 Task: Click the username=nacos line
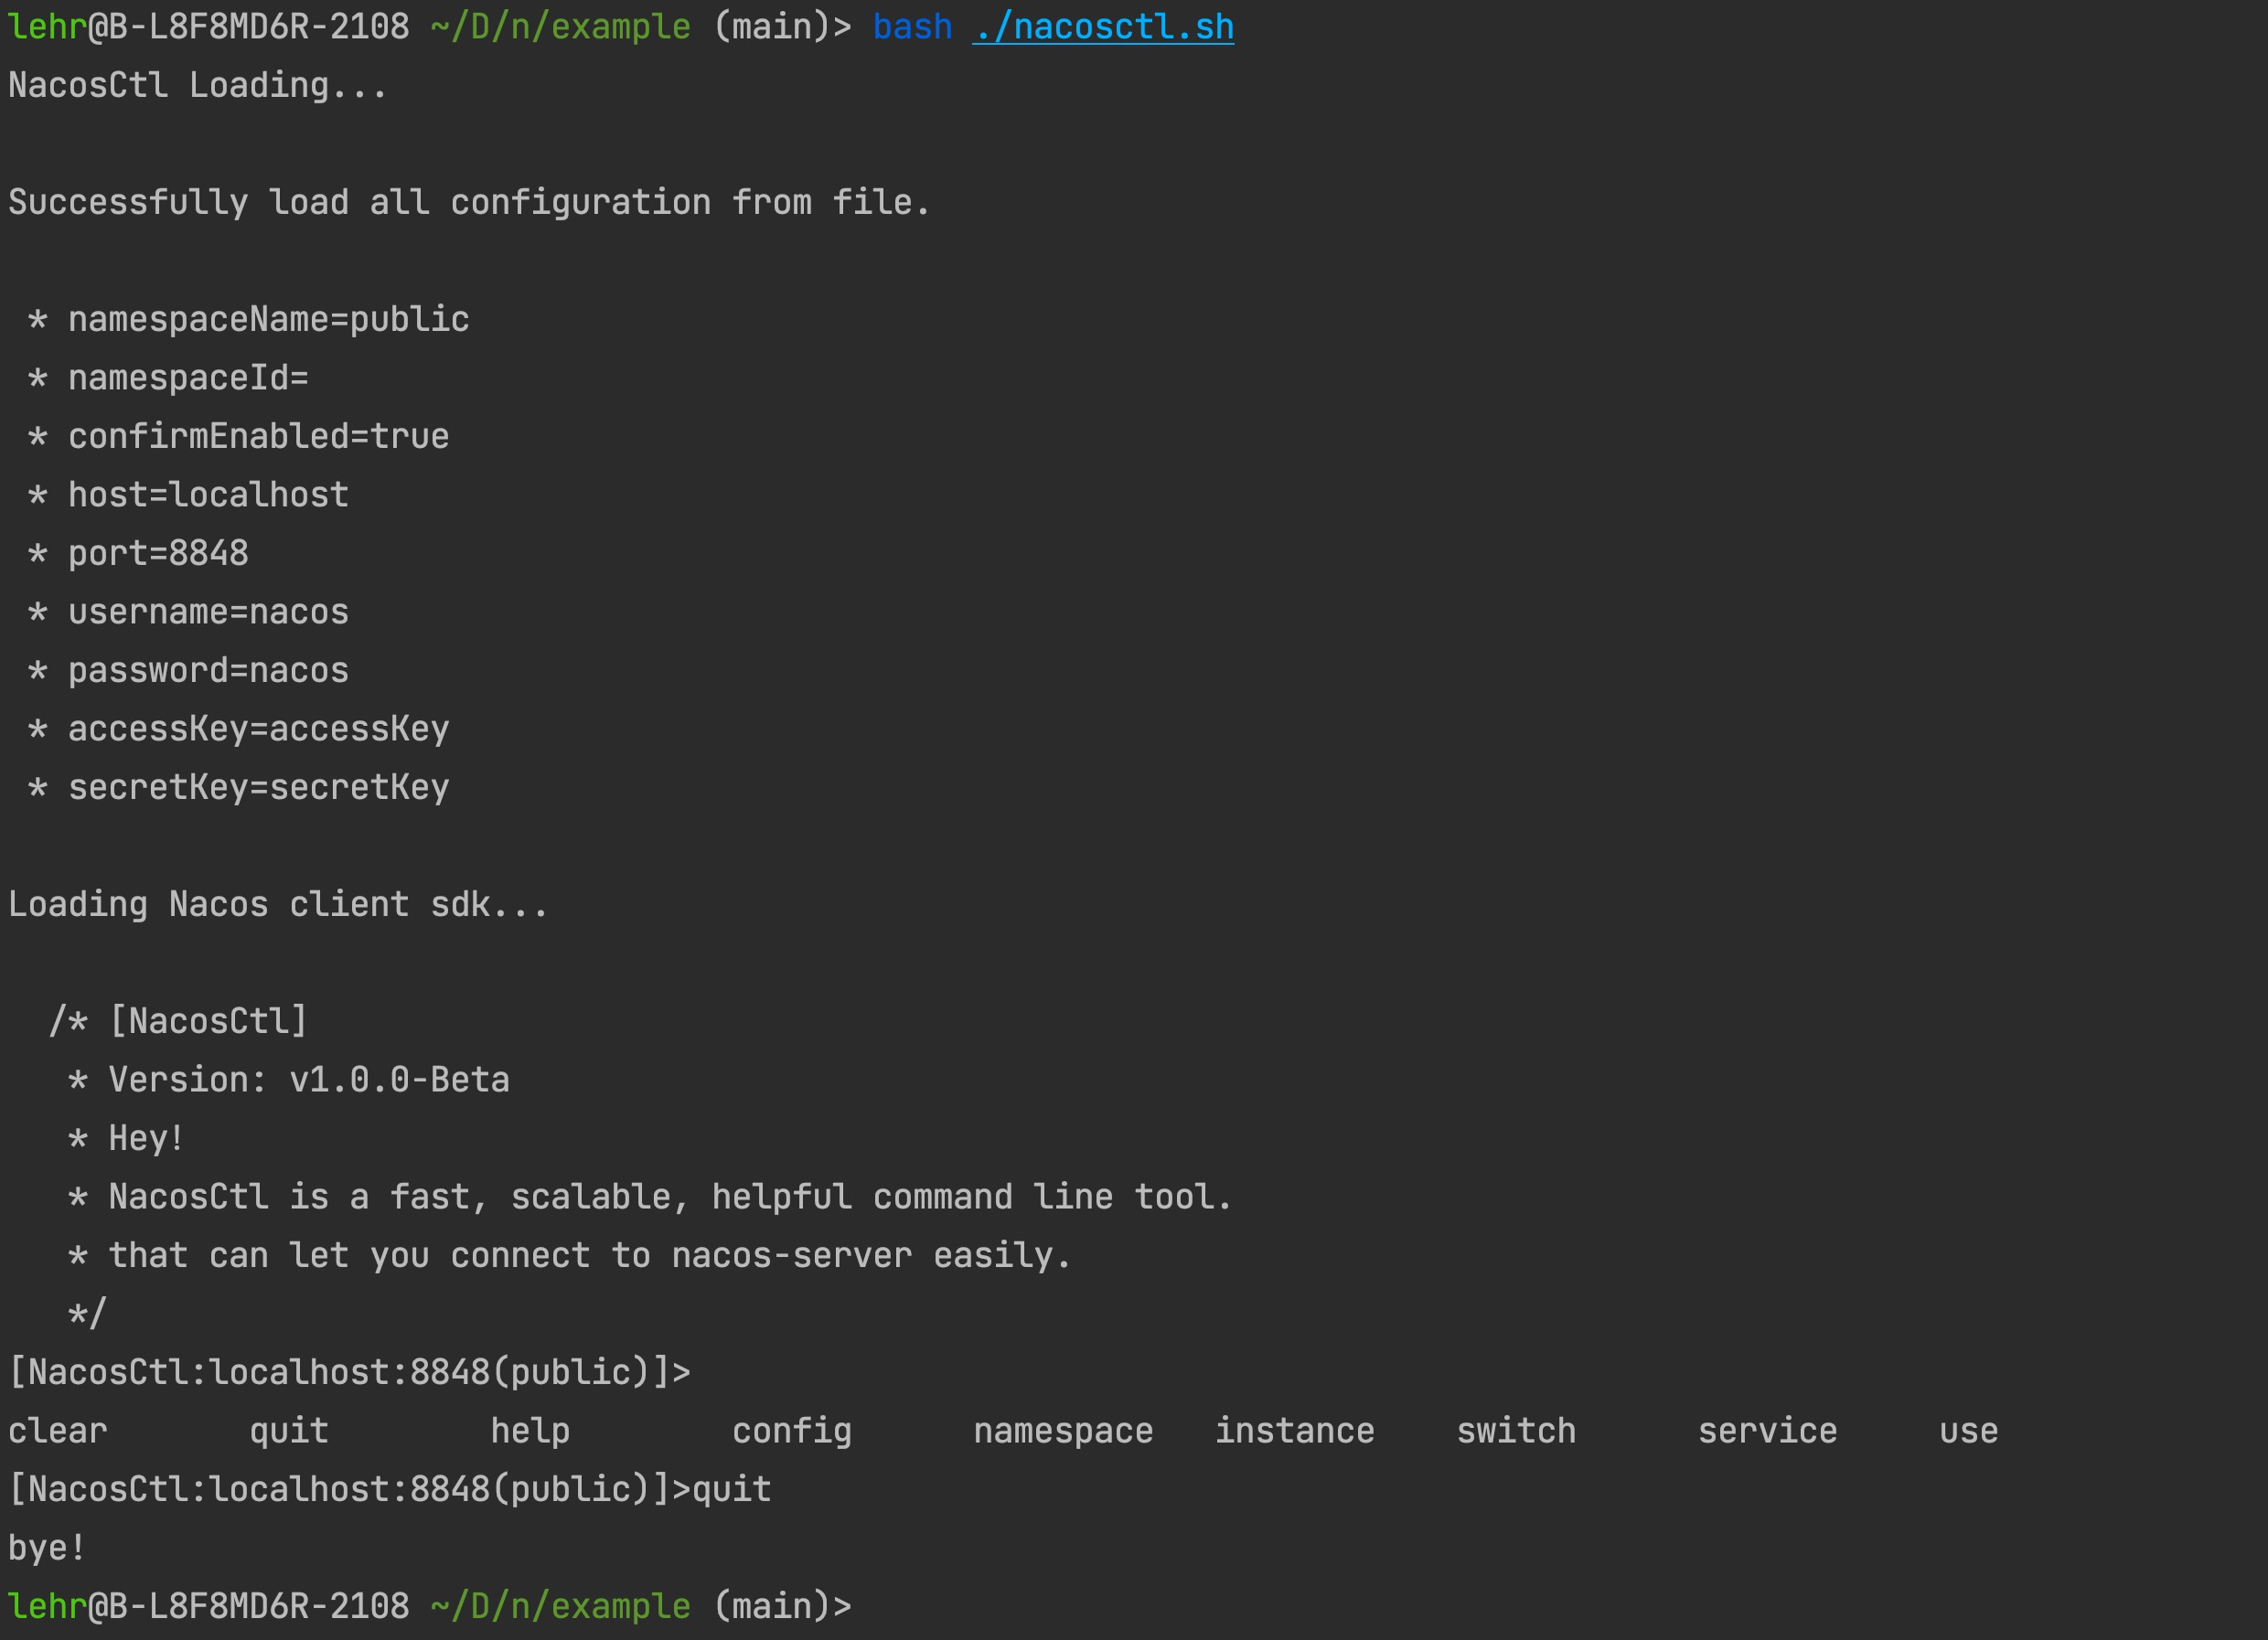coord(208,612)
